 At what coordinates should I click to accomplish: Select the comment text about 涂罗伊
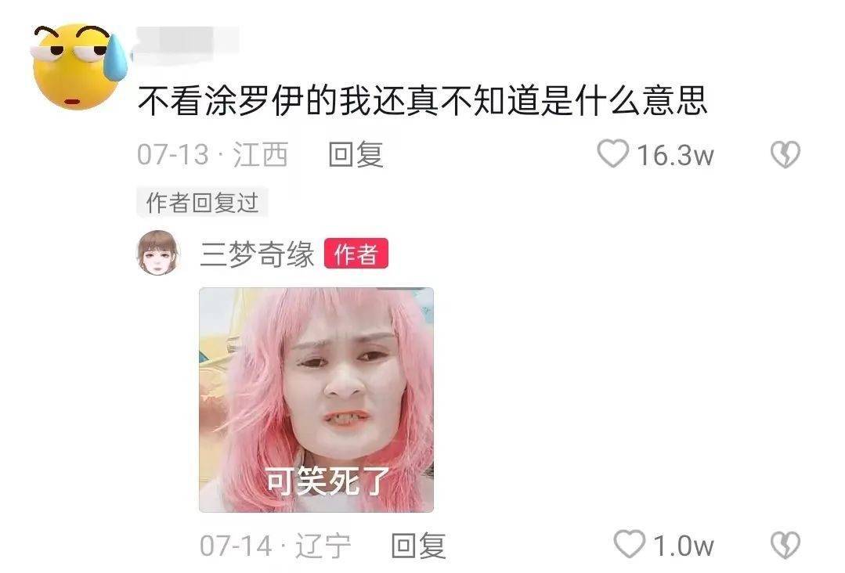[422, 101]
